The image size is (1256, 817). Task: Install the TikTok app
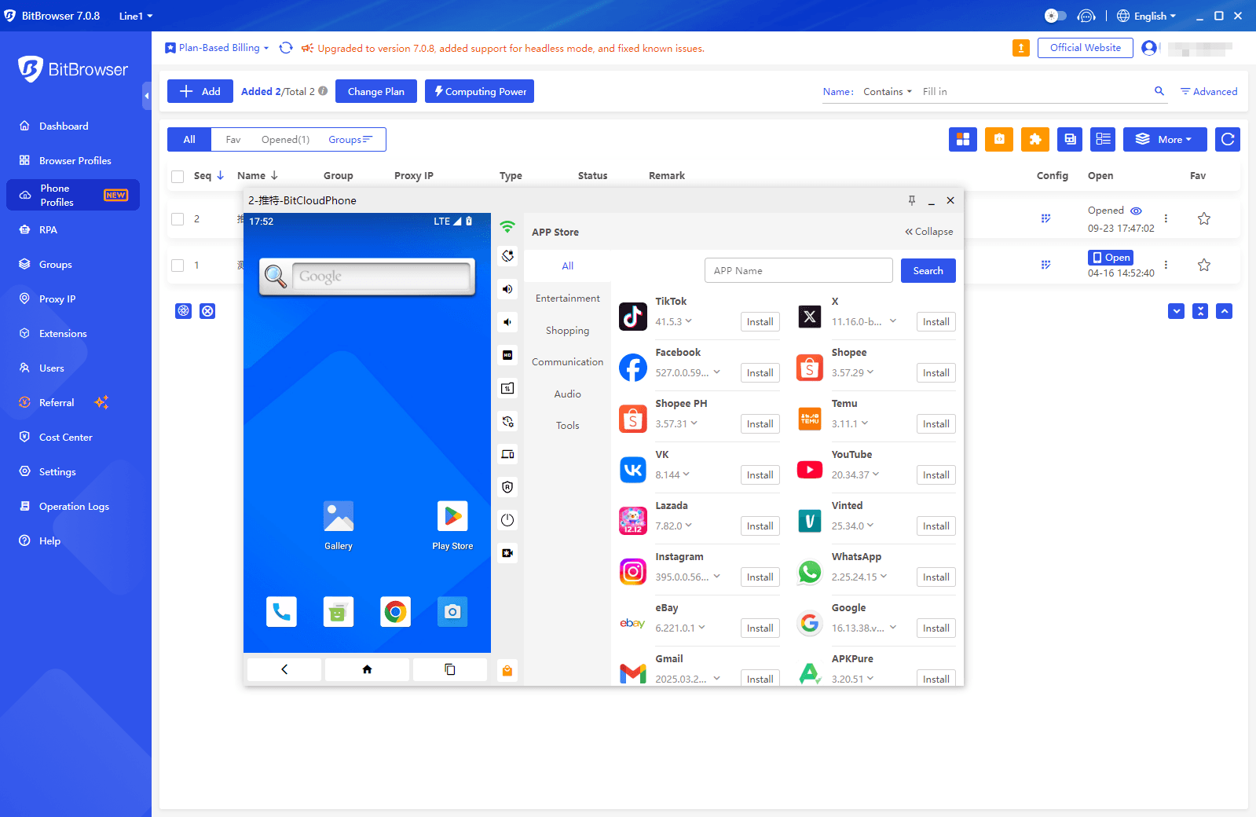760,321
